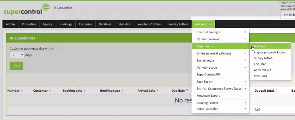Image resolution: width=295 pixels, height=120 pixels.
Task: Sort by Number column
Action: tap(15, 91)
